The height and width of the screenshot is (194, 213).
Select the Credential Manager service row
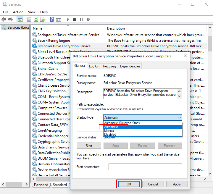[51, 136]
